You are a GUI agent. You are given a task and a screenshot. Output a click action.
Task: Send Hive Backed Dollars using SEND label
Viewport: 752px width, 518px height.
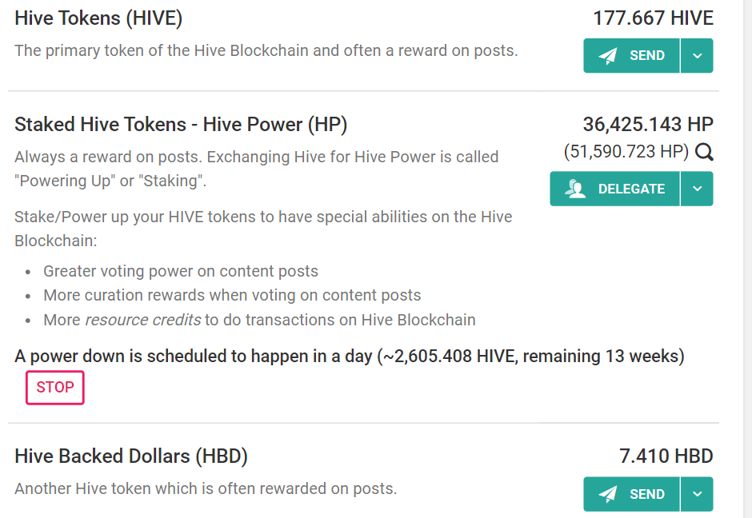coord(647,494)
